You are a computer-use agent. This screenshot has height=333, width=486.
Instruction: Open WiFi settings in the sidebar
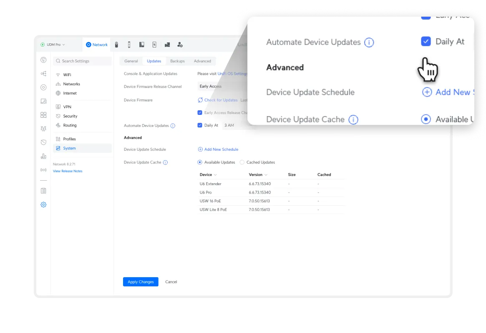point(82,75)
